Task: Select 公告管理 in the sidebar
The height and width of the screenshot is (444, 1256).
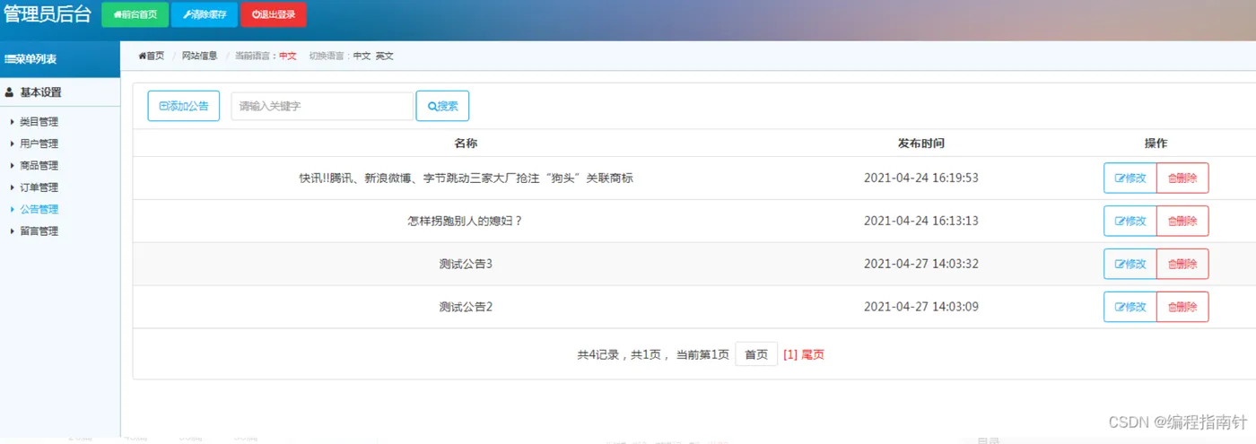Action: coord(39,209)
